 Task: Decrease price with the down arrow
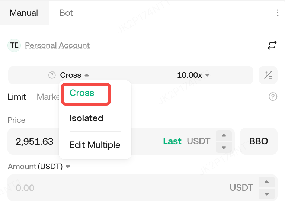coord(224,147)
